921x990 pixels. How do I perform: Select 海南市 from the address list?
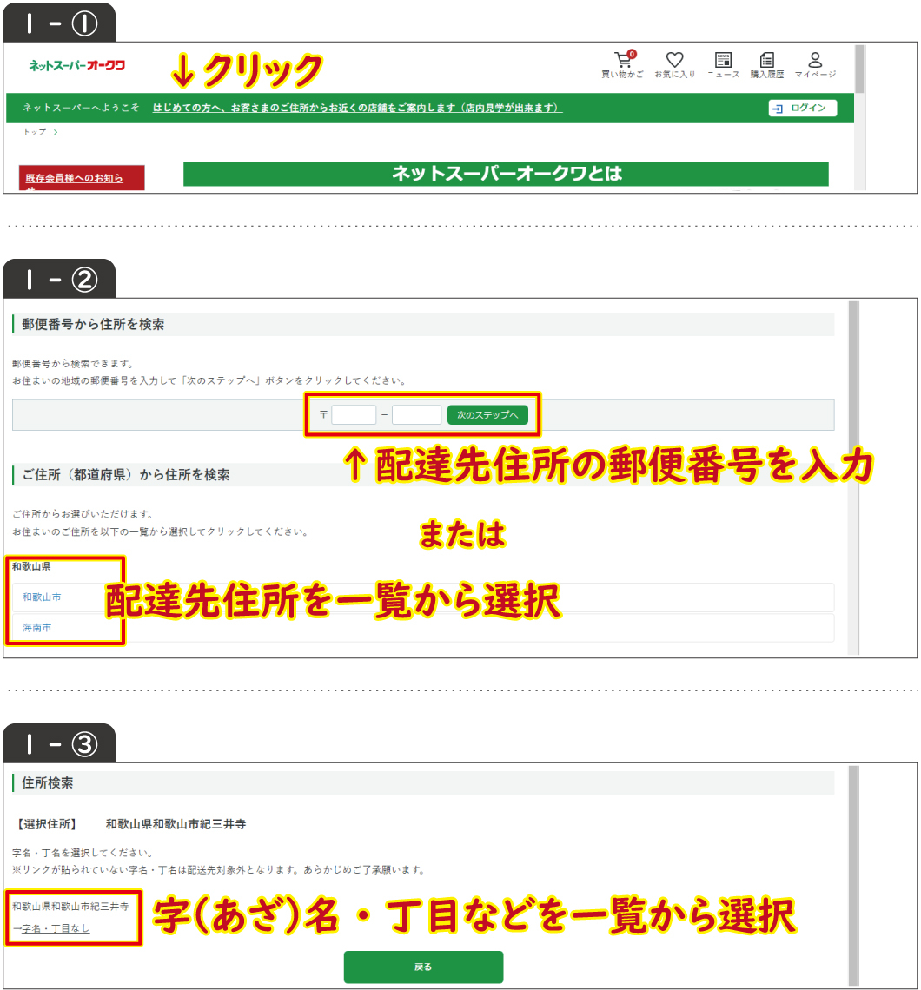click(x=36, y=628)
